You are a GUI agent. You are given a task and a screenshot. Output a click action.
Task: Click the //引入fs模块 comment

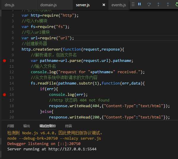pos(34,21)
